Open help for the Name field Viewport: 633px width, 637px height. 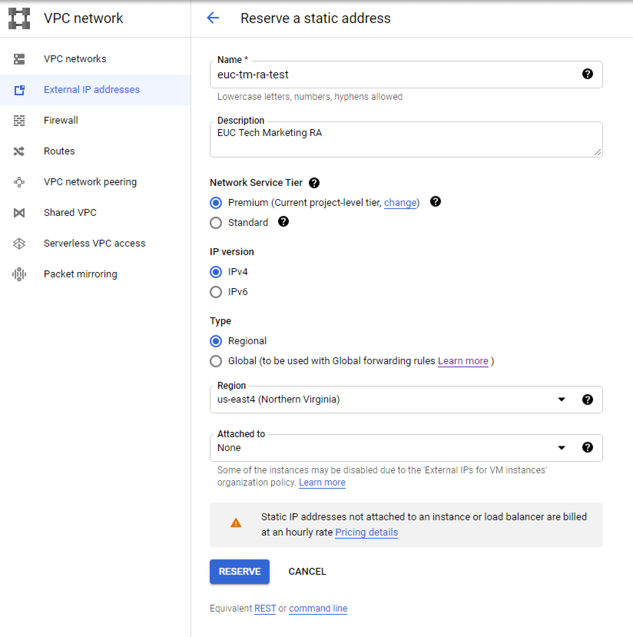587,75
